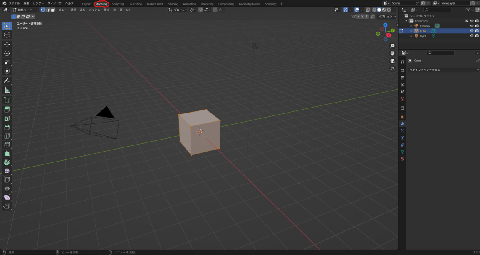
Task: Open the 編集モード mode dropdown
Action: 25,10
